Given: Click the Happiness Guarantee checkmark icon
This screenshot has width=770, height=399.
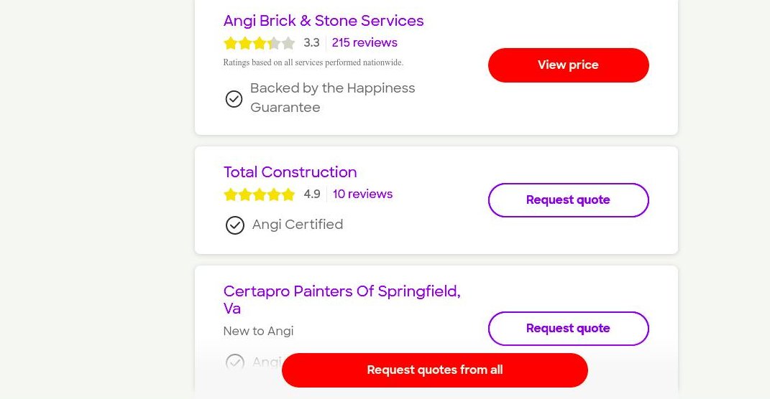Looking at the screenshot, I should pyautogui.click(x=234, y=99).
